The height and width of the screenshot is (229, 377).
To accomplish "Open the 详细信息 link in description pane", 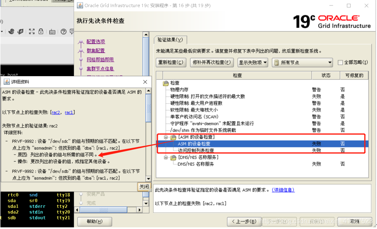I will point(283,190).
